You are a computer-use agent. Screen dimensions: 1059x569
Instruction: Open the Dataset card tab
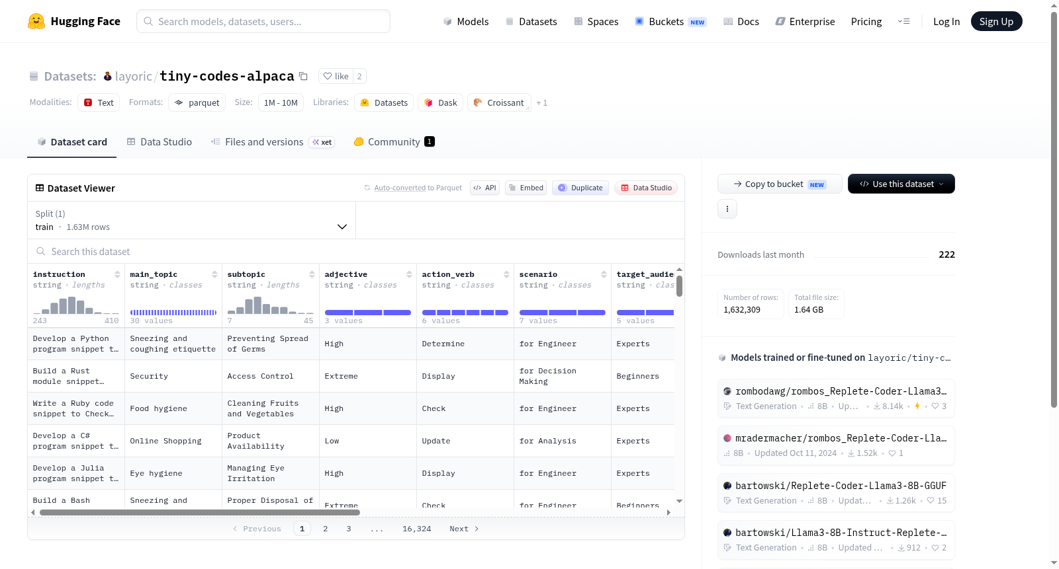click(71, 142)
